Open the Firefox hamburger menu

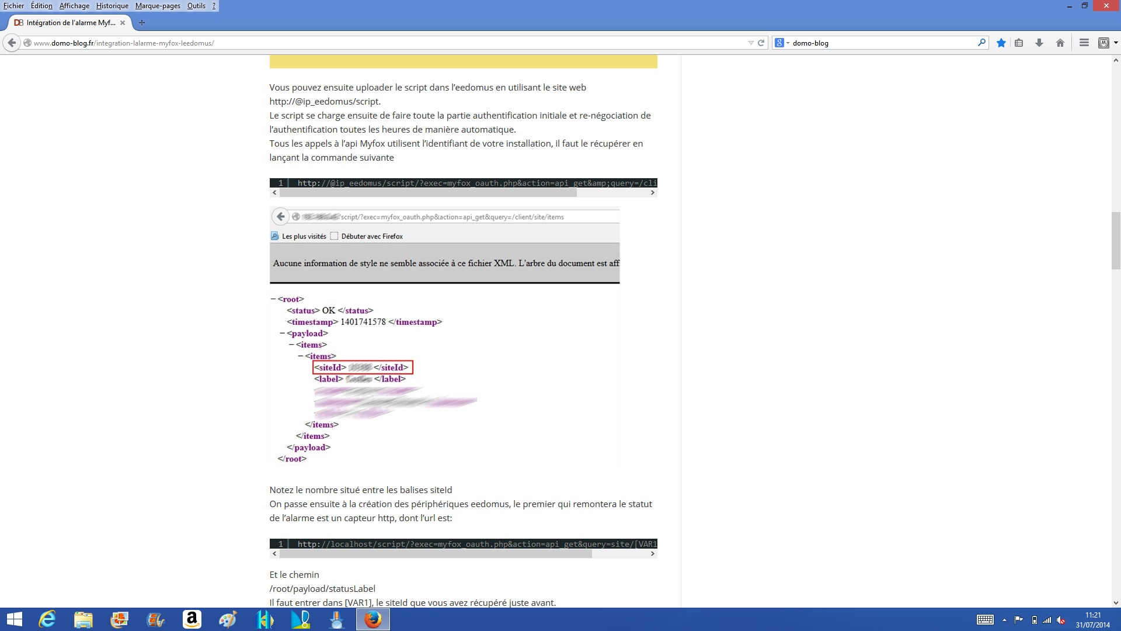1084,43
